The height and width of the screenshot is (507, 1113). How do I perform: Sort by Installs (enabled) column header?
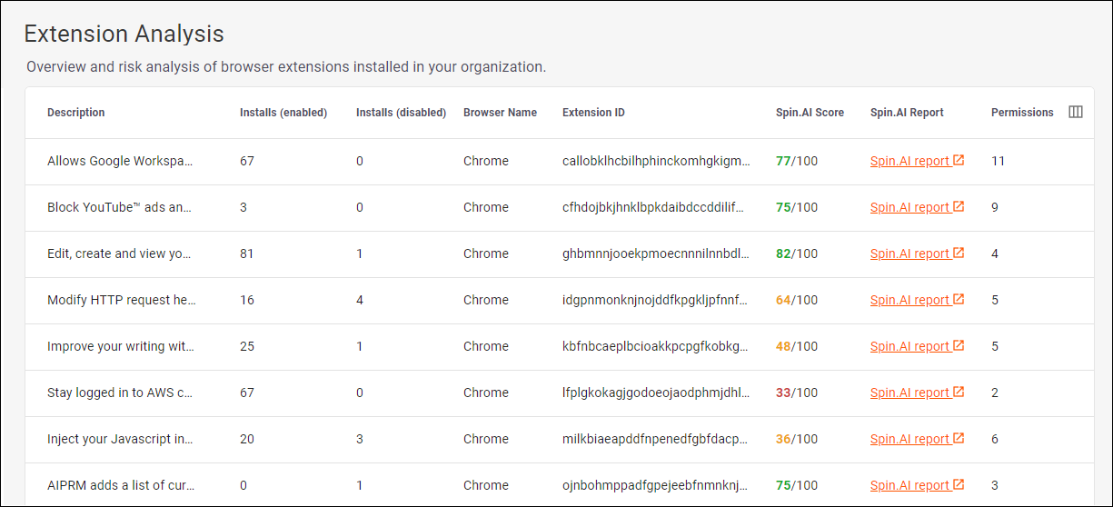283,113
